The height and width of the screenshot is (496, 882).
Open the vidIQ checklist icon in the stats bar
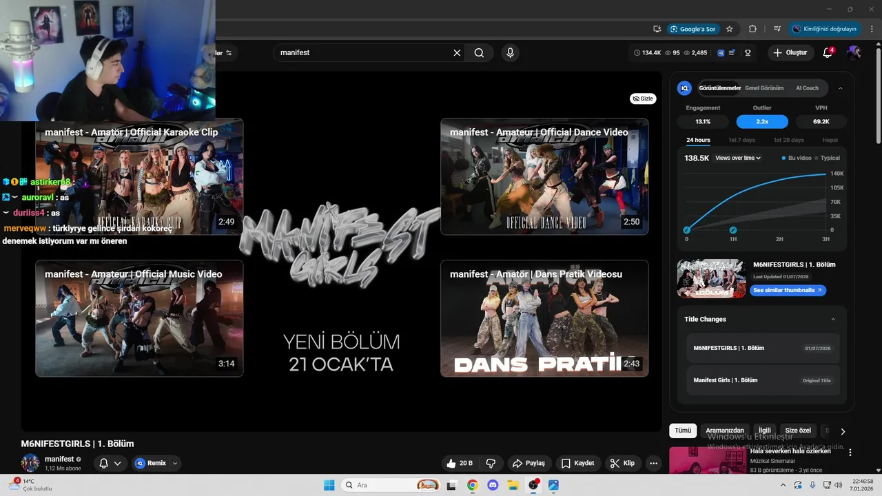tap(732, 52)
